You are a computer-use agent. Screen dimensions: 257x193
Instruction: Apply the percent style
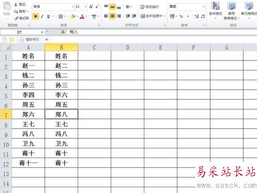pos(181,16)
